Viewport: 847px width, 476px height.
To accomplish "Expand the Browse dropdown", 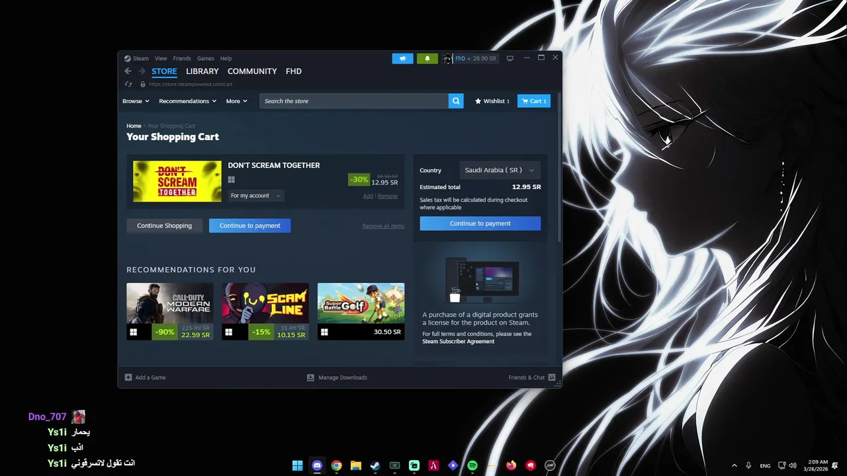I will tap(136, 101).
